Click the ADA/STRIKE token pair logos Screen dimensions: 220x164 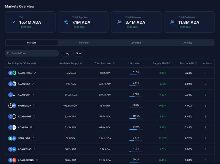coord(12,73)
